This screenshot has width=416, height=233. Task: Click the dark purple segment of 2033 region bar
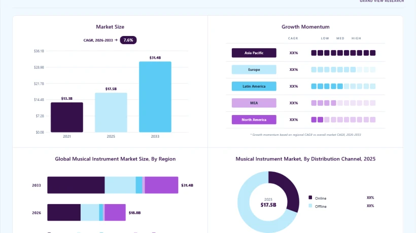click(x=76, y=185)
